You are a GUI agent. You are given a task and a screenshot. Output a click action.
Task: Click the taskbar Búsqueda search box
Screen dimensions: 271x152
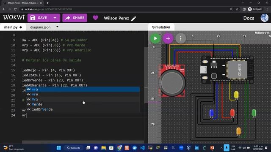(74, 148)
